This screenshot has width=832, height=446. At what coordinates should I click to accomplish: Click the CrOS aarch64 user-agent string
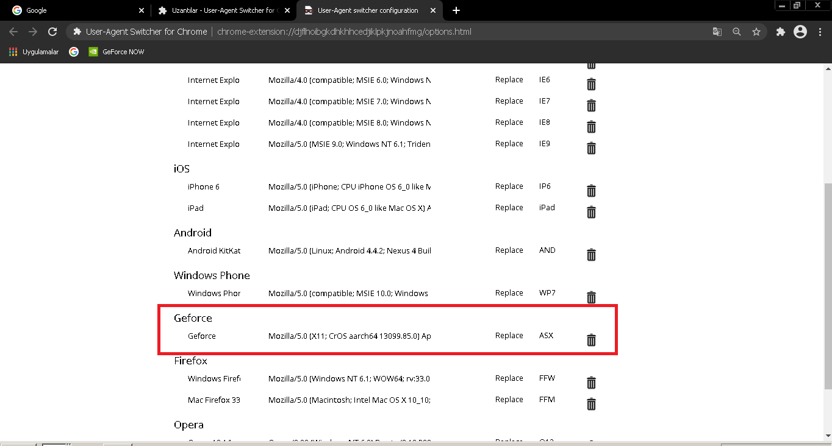point(350,336)
